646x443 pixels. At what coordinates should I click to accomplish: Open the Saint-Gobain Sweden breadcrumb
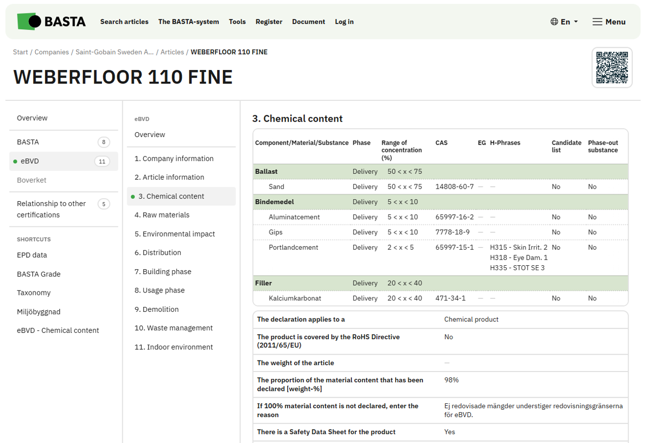pos(114,52)
